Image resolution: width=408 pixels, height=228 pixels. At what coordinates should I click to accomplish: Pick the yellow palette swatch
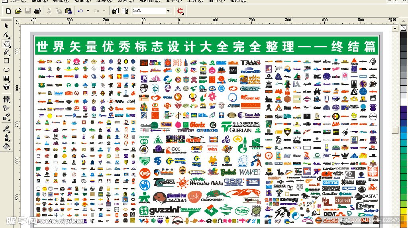tap(404, 210)
